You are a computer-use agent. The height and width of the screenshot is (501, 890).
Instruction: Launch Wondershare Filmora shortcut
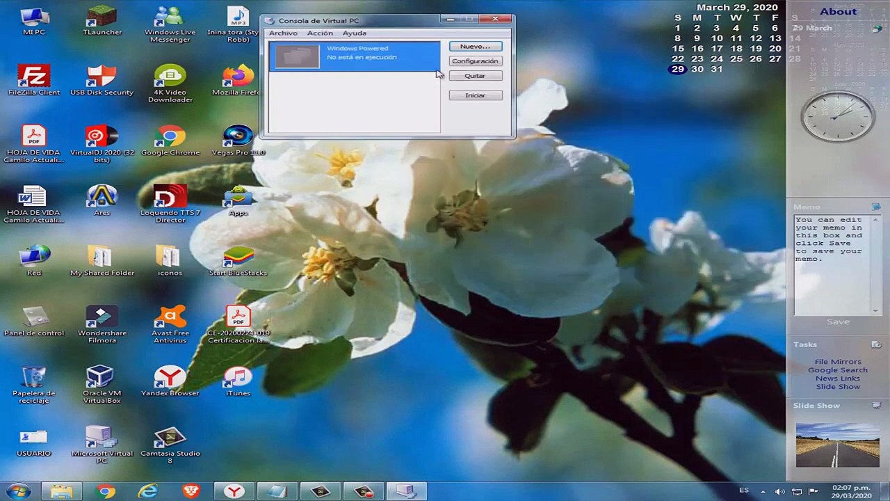[x=102, y=325]
